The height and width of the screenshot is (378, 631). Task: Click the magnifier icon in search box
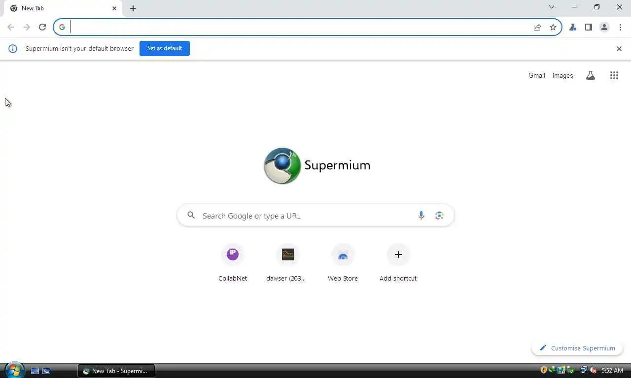click(x=191, y=216)
